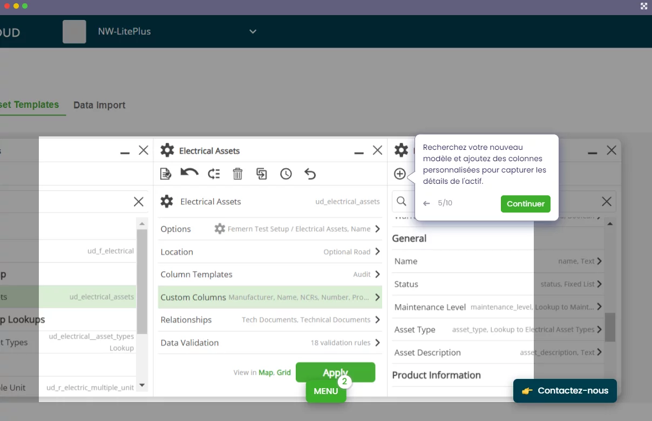Open the history clock icon
This screenshot has width=652, height=421.
coord(286,174)
